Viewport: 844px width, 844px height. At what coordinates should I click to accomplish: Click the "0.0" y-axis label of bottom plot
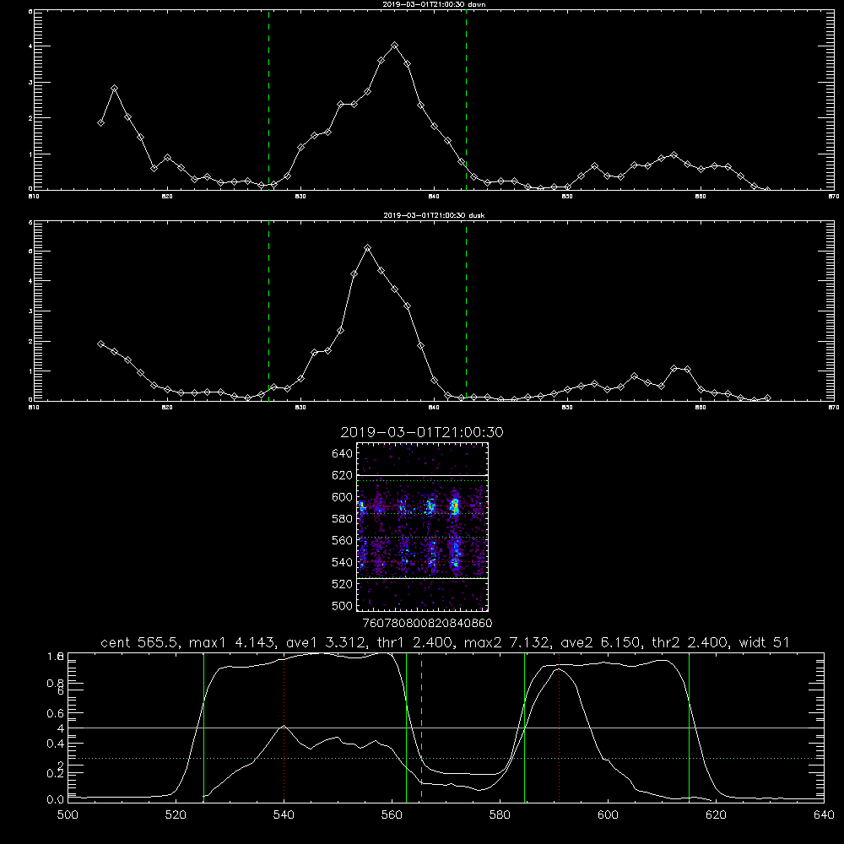click(56, 800)
